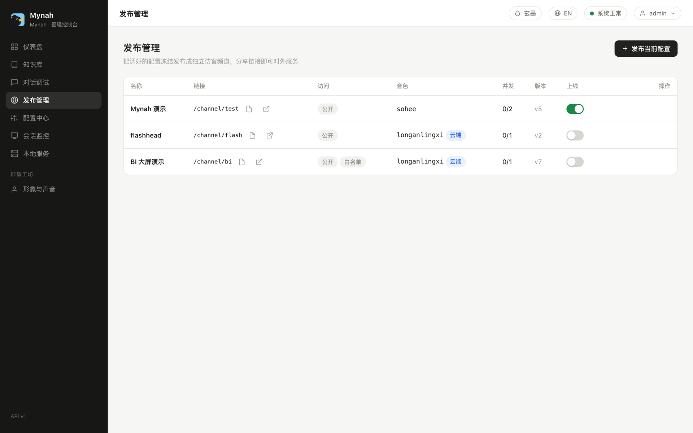Open /channel/flash external link icon
This screenshot has height=433, width=693.
(270, 135)
